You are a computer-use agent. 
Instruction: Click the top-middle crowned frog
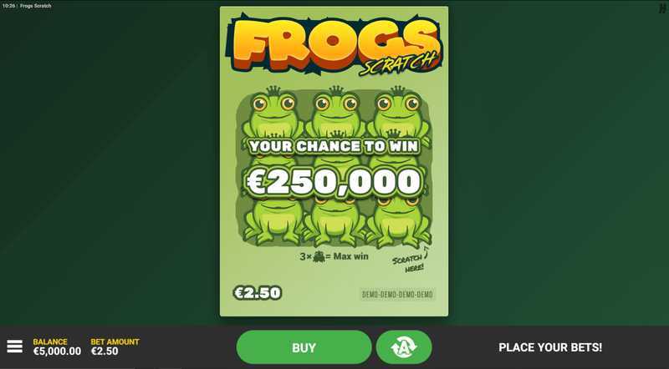point(336,112)
